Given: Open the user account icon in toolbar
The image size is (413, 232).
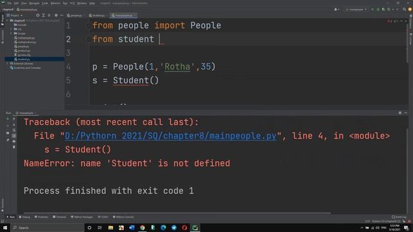Looking at the screenshot, I should [x=336, y=9].
